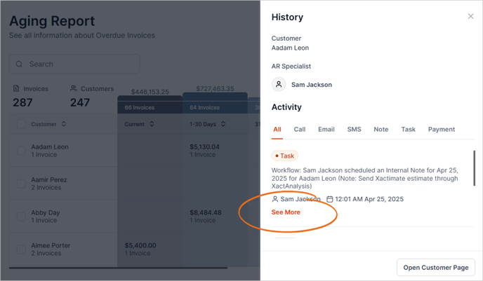The width and height of the screenshot is (483, 281).
Task: Click the calendar icon beside the timestamp
Action: click(x=330, y=199)
